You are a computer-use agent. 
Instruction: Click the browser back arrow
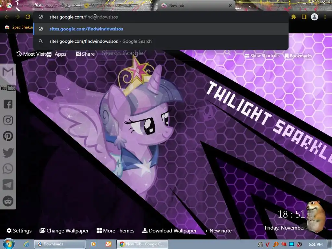click(x=7, y=17)
